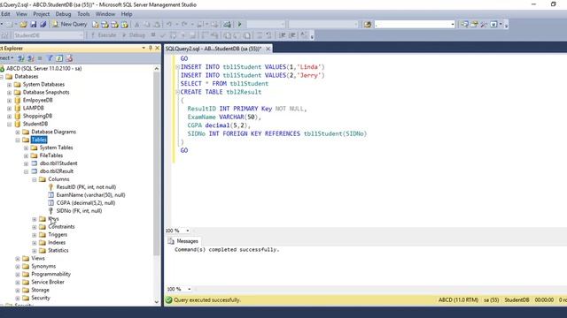Expand the Keys folder
Viewport: 567px width, 318px height.
click(35, 220)
